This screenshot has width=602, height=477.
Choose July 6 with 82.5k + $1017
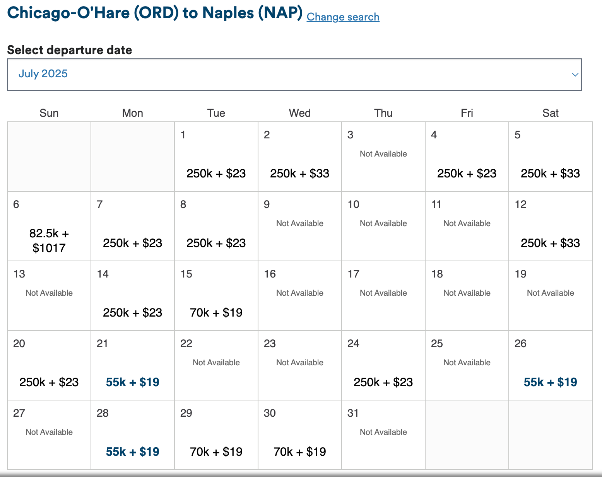[x=49, y=240]
